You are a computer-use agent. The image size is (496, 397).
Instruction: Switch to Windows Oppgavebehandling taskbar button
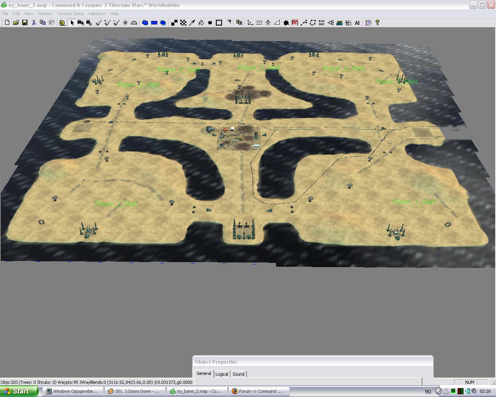pyautogui.click(x=73, y=391)
